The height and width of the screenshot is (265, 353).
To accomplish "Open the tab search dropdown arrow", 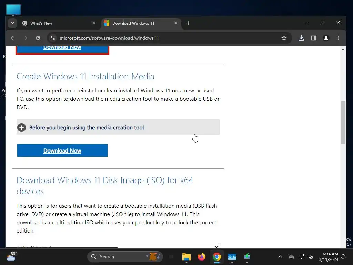I will click(12, 23).
